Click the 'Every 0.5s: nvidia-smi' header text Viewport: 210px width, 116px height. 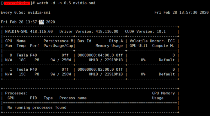[25, 13]
